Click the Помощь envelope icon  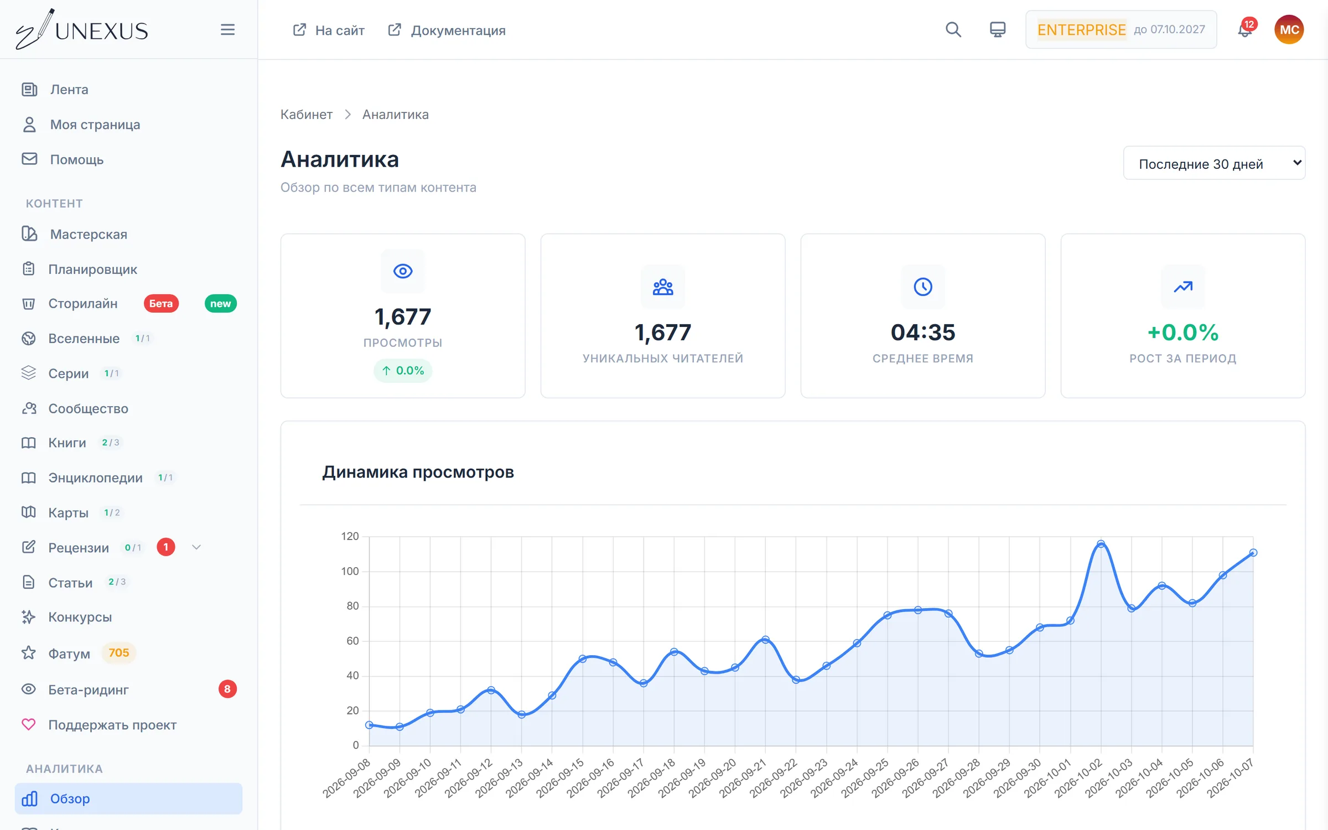(x=29, y=159)
